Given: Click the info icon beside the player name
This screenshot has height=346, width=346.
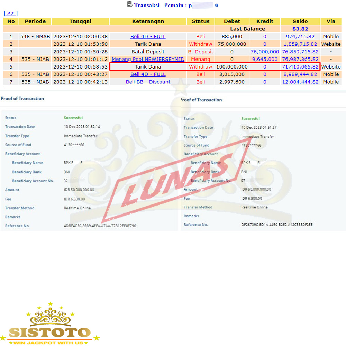Looking at the screenshot, I should coord(217,6).
